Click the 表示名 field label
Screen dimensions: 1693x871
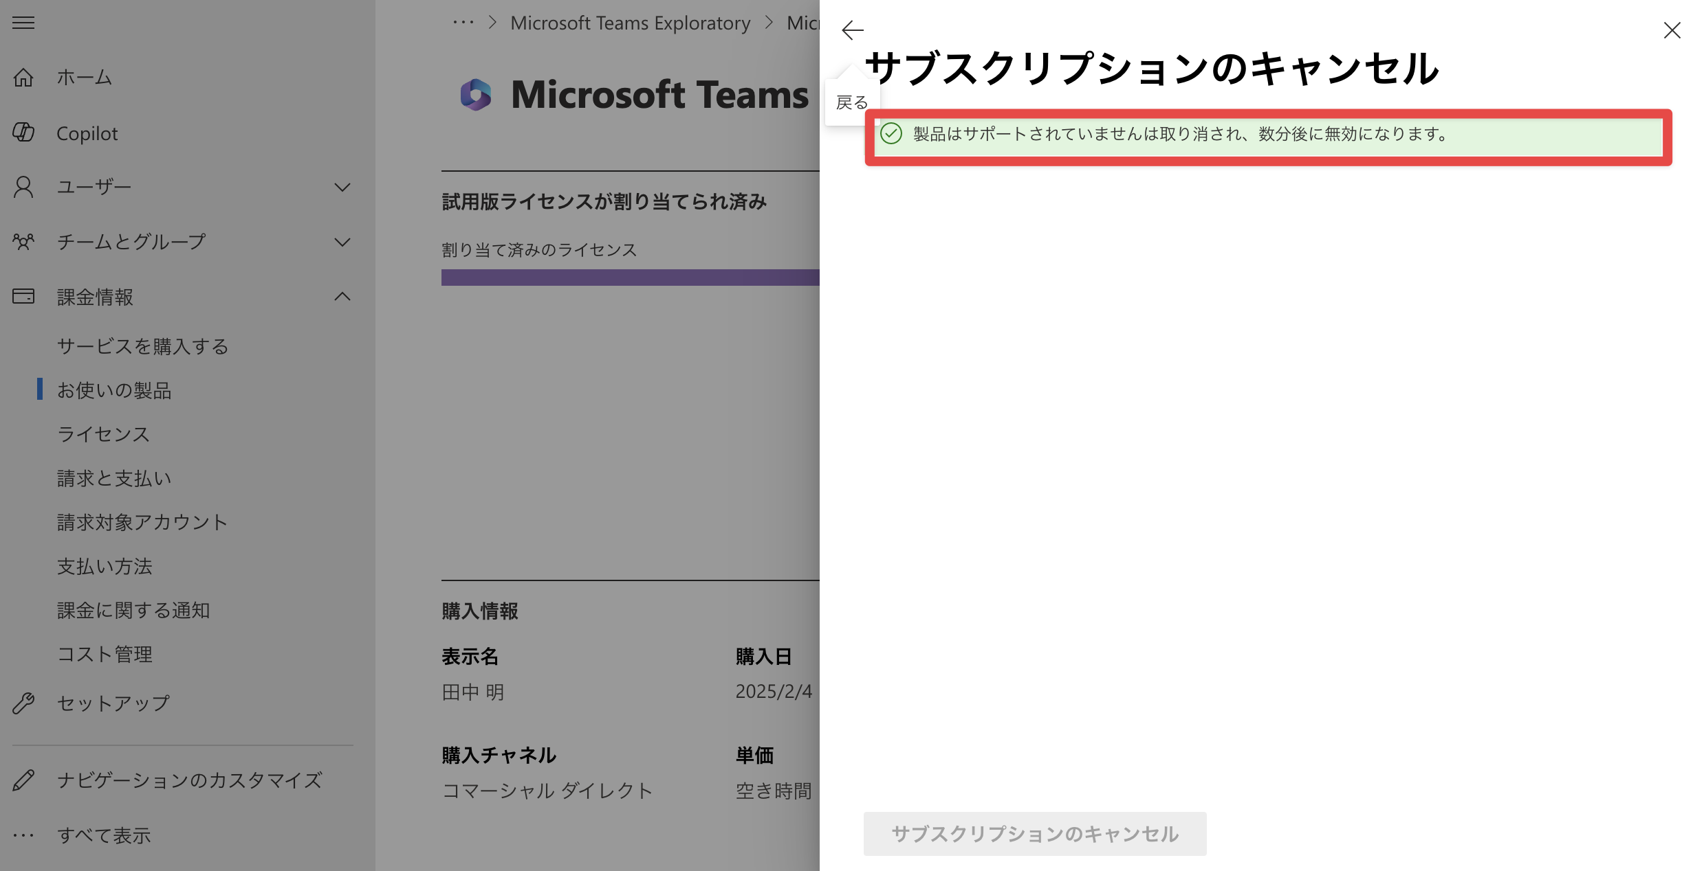(x=470, y=657)
